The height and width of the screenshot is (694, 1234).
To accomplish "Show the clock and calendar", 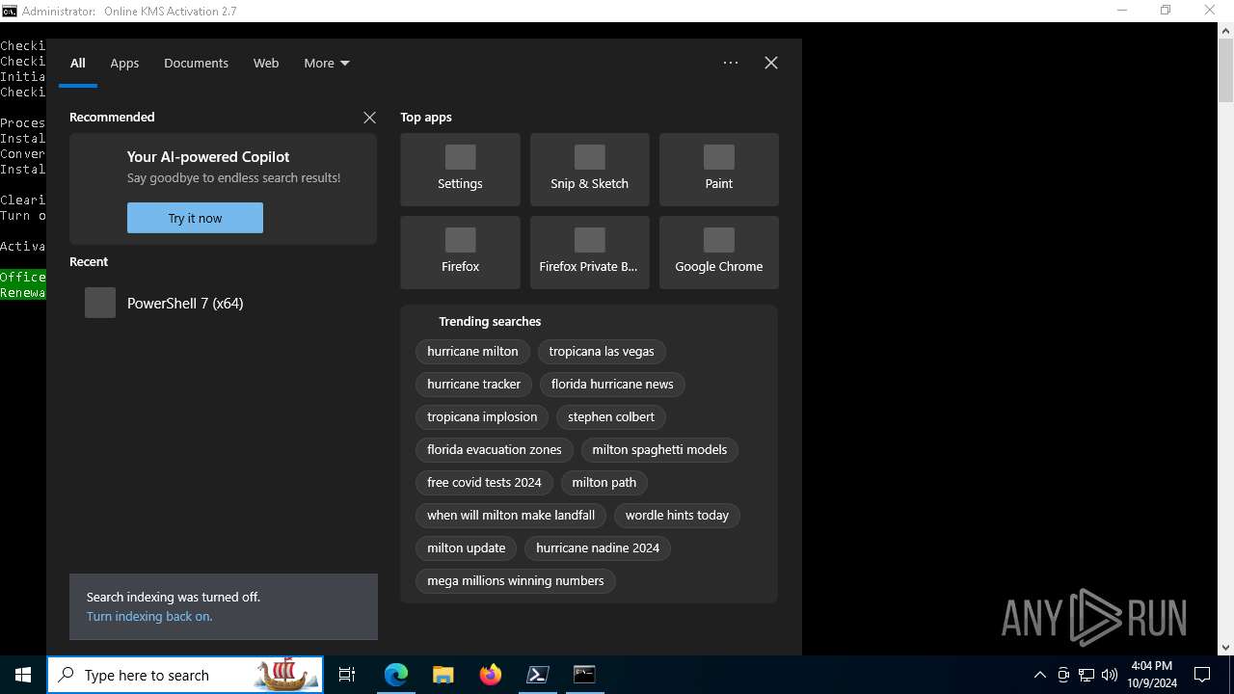I will [1153, 675].
